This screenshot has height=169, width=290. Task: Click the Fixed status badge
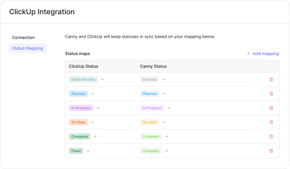tap(76, 151)
